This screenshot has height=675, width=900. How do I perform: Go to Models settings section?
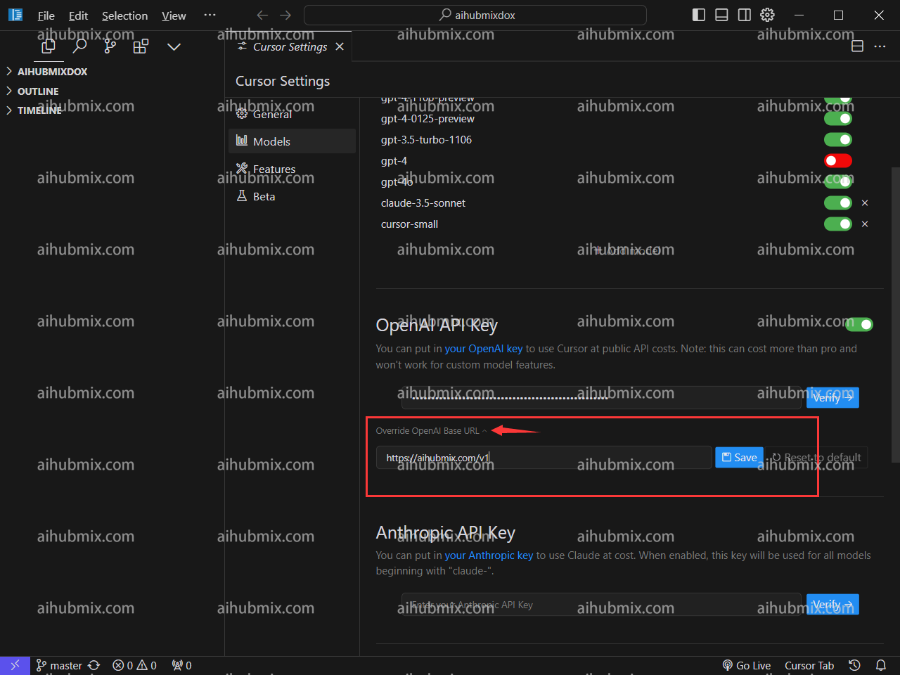(292, 141)
